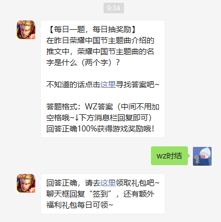Click the 【每日一题，每日抽奖励】 headline text
Image resolution: width=221 pixels, height=222 pixels.
pos(92,29)
